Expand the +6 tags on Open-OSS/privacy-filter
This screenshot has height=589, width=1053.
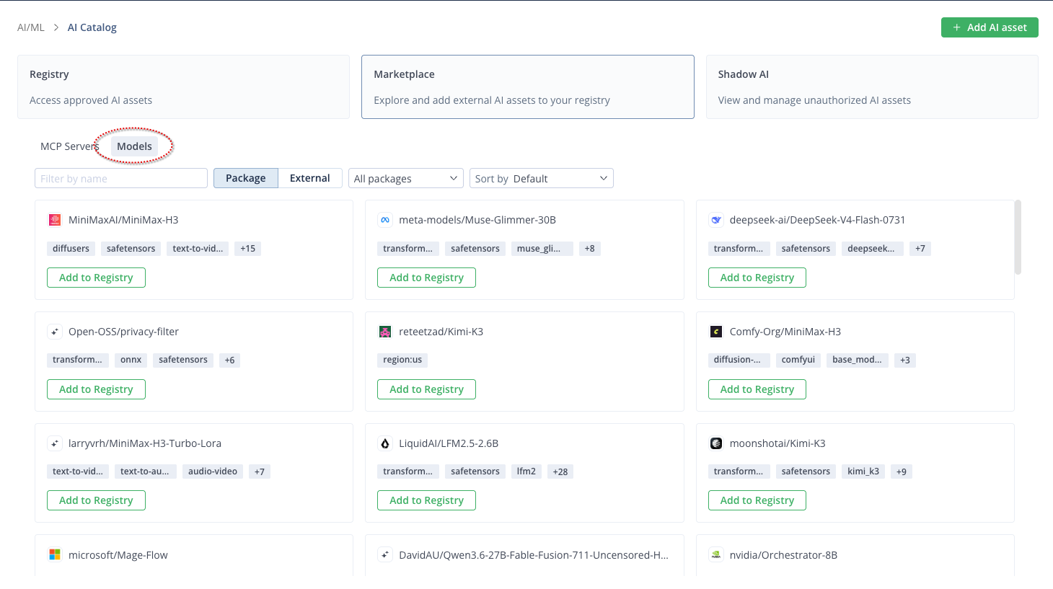click(229, 360)
